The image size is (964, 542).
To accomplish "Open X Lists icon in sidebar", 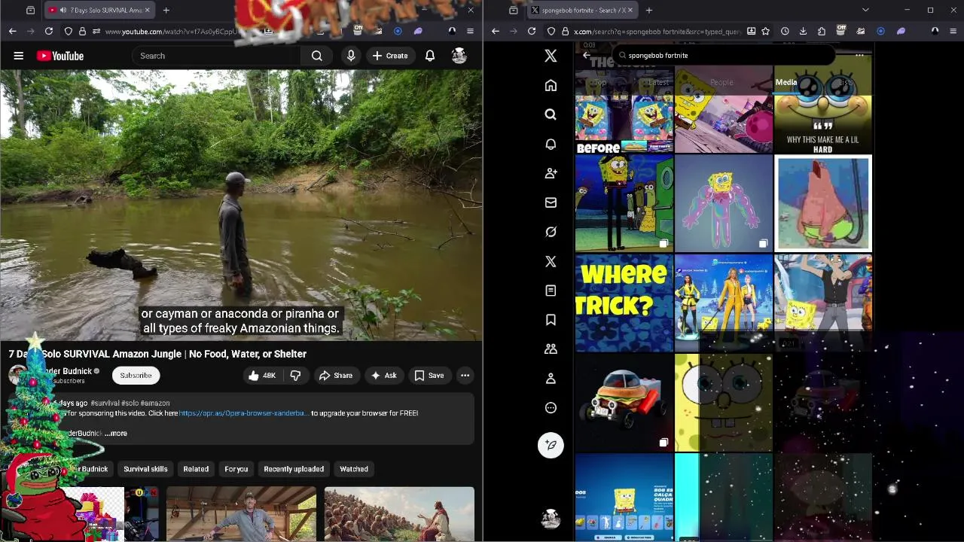I will click(551, 291).
